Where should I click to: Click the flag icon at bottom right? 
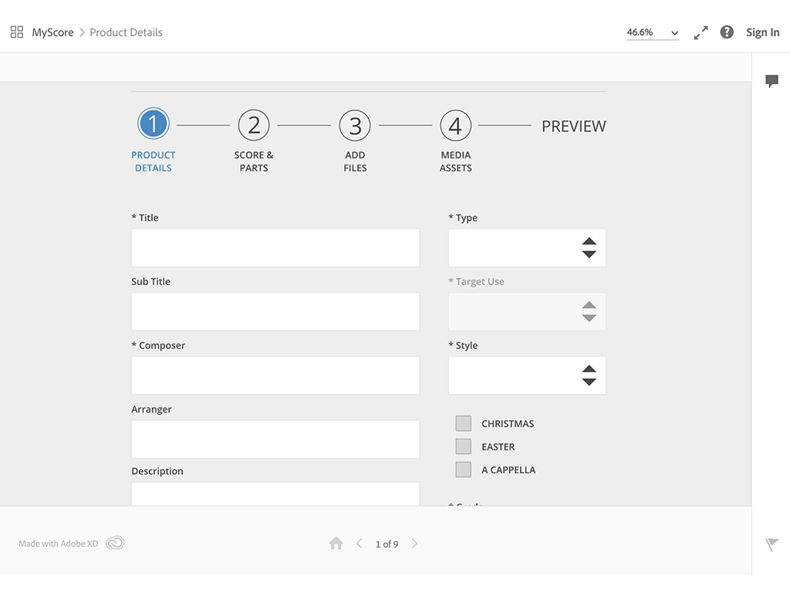771,544
